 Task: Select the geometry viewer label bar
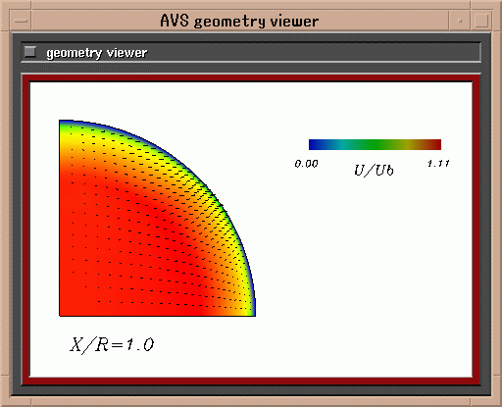point(251,52)
